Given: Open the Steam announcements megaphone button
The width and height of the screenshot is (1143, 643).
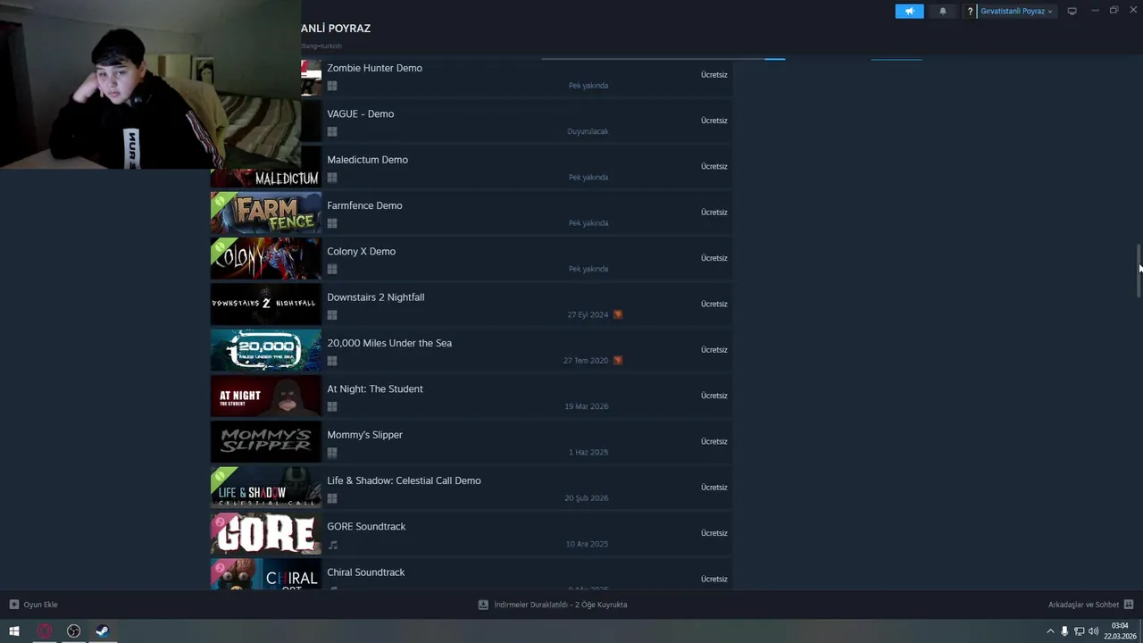Looking at the screenshot, I should click(909, 12).
